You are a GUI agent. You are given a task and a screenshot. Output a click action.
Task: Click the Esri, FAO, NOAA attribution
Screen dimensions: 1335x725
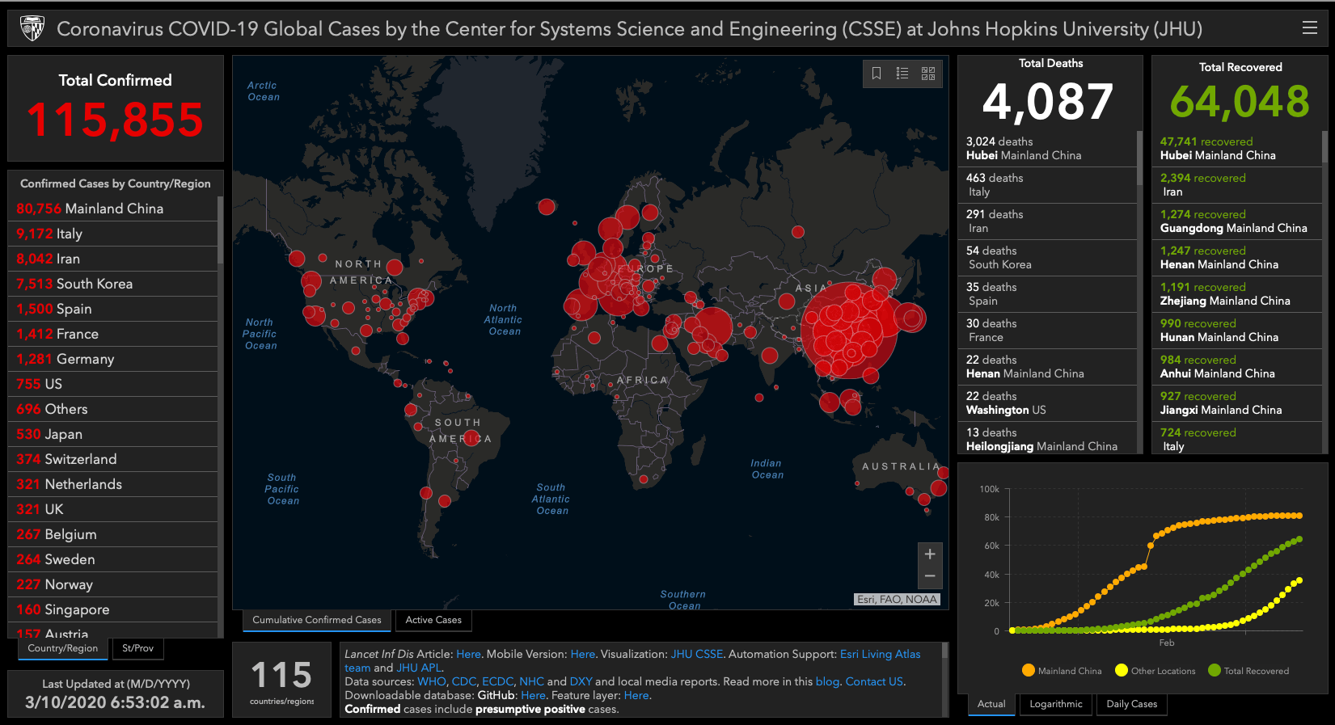pyautogui.click(x=897, y=600)
